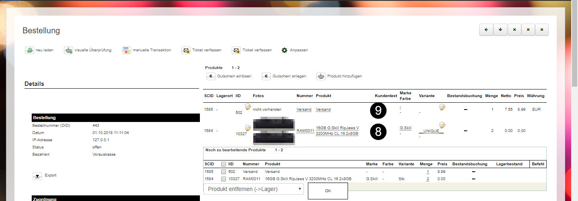Open the Produkt entfernen (->Lager) dropdown
The width and height of the screenshot is (578, 201).
(253, 189)
